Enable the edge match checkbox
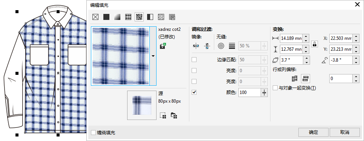 [194, 60]
